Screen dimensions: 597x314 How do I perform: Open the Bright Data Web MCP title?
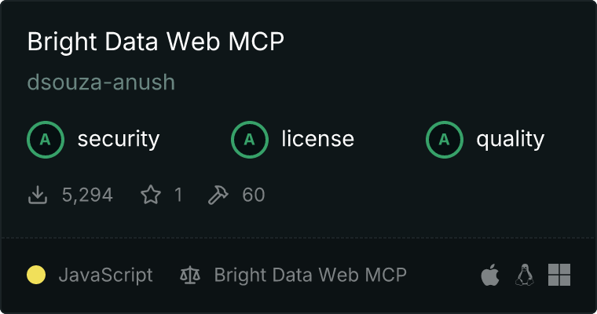[x=156, y=42]
